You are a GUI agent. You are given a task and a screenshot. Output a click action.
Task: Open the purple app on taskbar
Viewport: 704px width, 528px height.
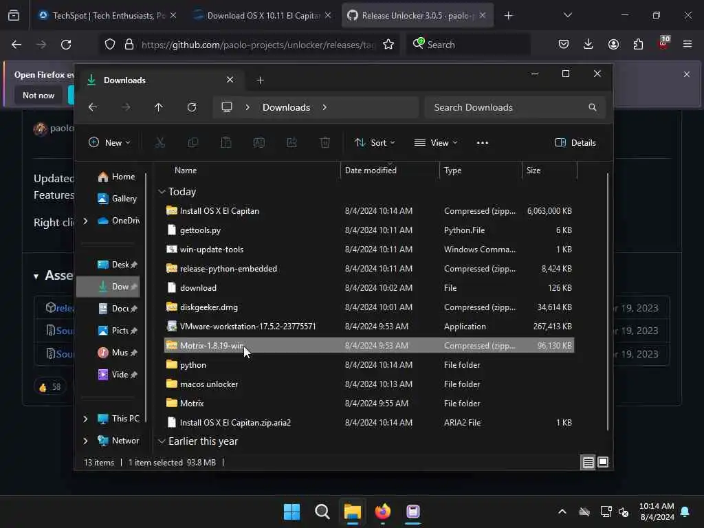(x=412, y=511)
